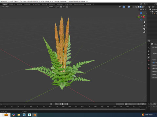Switch to the UV Editing workspace tab
The height and width of the screenshot is (117, 157).
click(27, 4)
